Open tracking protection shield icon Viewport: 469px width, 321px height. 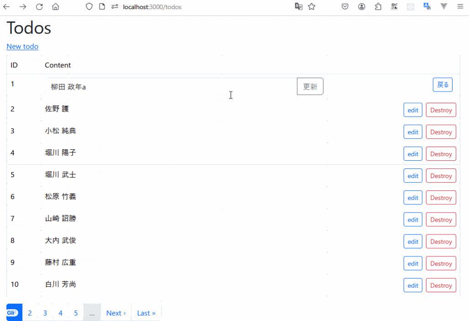coord(89,6)
